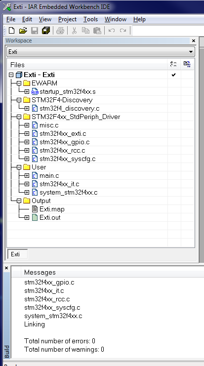Open the File menu
Image resolution: width=204 pixels, height=366 pixels.
coord(11,19)
